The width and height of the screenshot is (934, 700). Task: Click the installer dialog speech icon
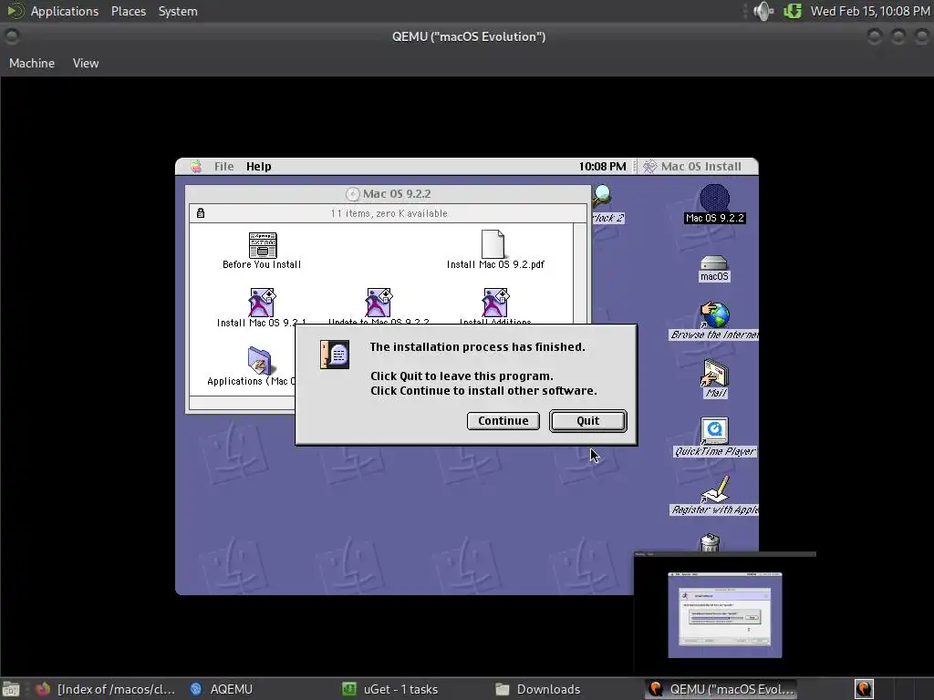point(335,355)
